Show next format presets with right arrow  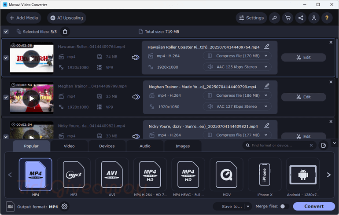point(328,175)
